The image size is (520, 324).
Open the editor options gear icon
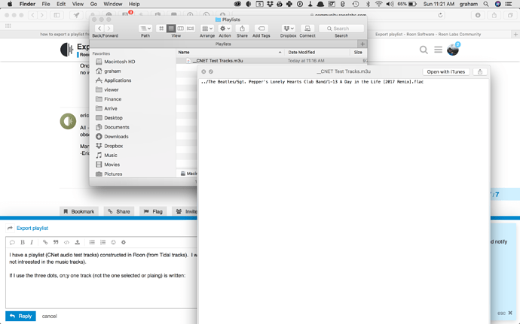(x=124, y=242)
